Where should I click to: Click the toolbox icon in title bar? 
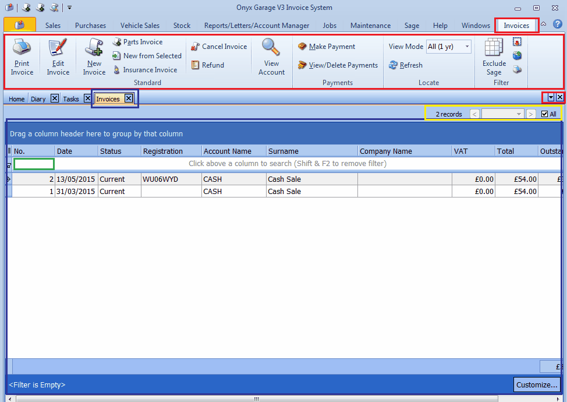[x=9, y=7]
